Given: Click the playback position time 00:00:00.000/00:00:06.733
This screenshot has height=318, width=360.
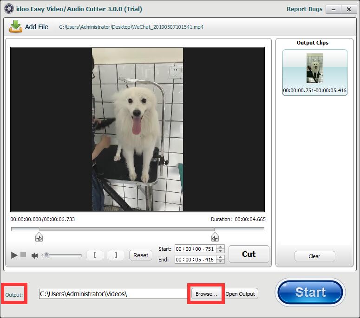Looking at the screenshot, I should [x=42, y=219].
